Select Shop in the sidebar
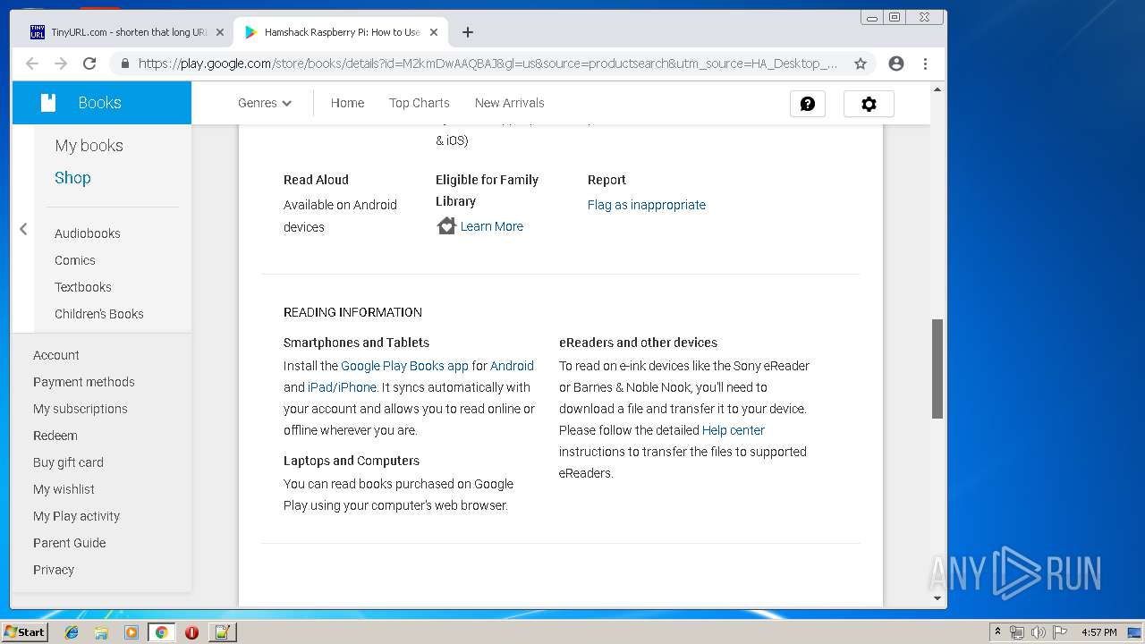Image resolution: width=1145 pixels, height=644 pixels. point(72,178)
